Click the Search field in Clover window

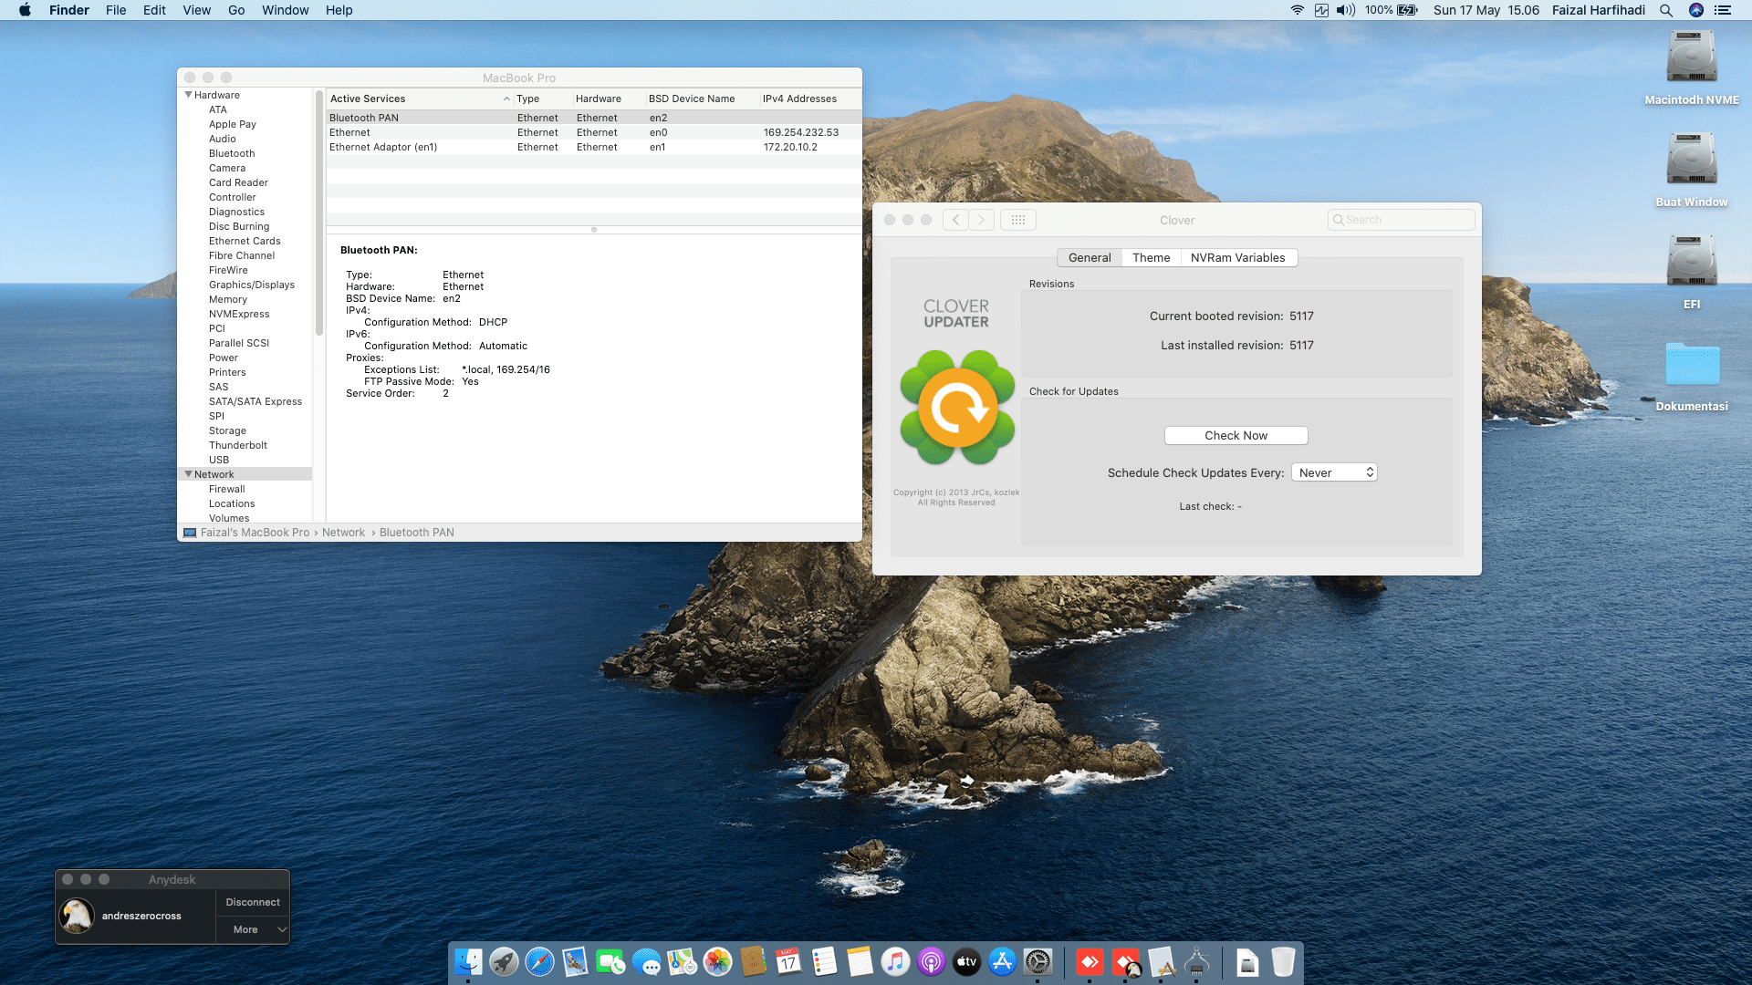click(1401, 220)
